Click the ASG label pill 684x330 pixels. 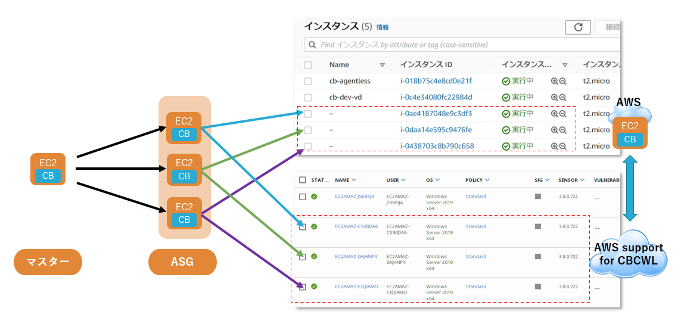(182, 262)
